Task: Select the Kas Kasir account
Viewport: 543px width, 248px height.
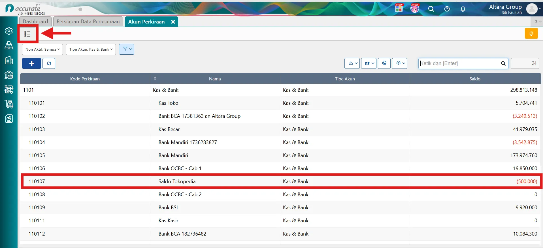Action: pyautogui.click(x=280, y=221)
